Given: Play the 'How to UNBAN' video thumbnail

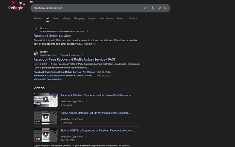Looking at the screenshot, I should pos(46,135).
